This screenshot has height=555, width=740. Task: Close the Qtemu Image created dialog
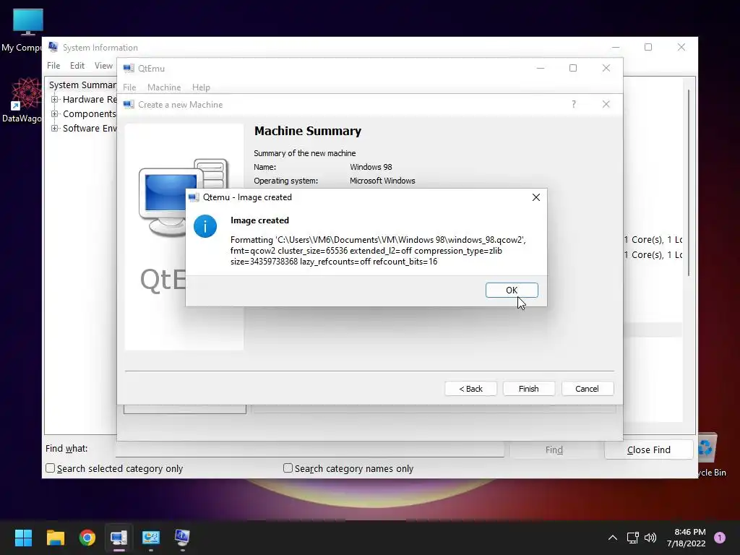(536, 197)
